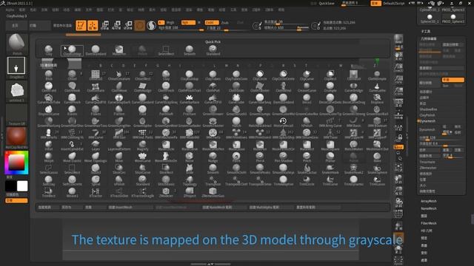The height and width of the screenshot is (266, 474).
Task: Pick the Weave1 brush
Action: (72, 192)
